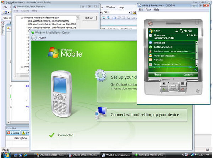The image size is (213, 159).
Task: Click left scroll arrow in emulator tree
Action: click(x=18, y=75)
